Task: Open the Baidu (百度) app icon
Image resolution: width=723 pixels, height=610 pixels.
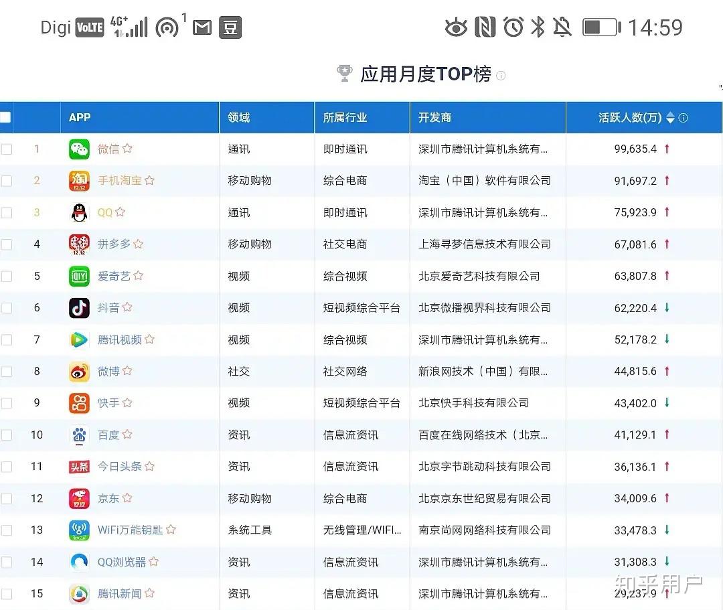Action: tap(79, 435)
